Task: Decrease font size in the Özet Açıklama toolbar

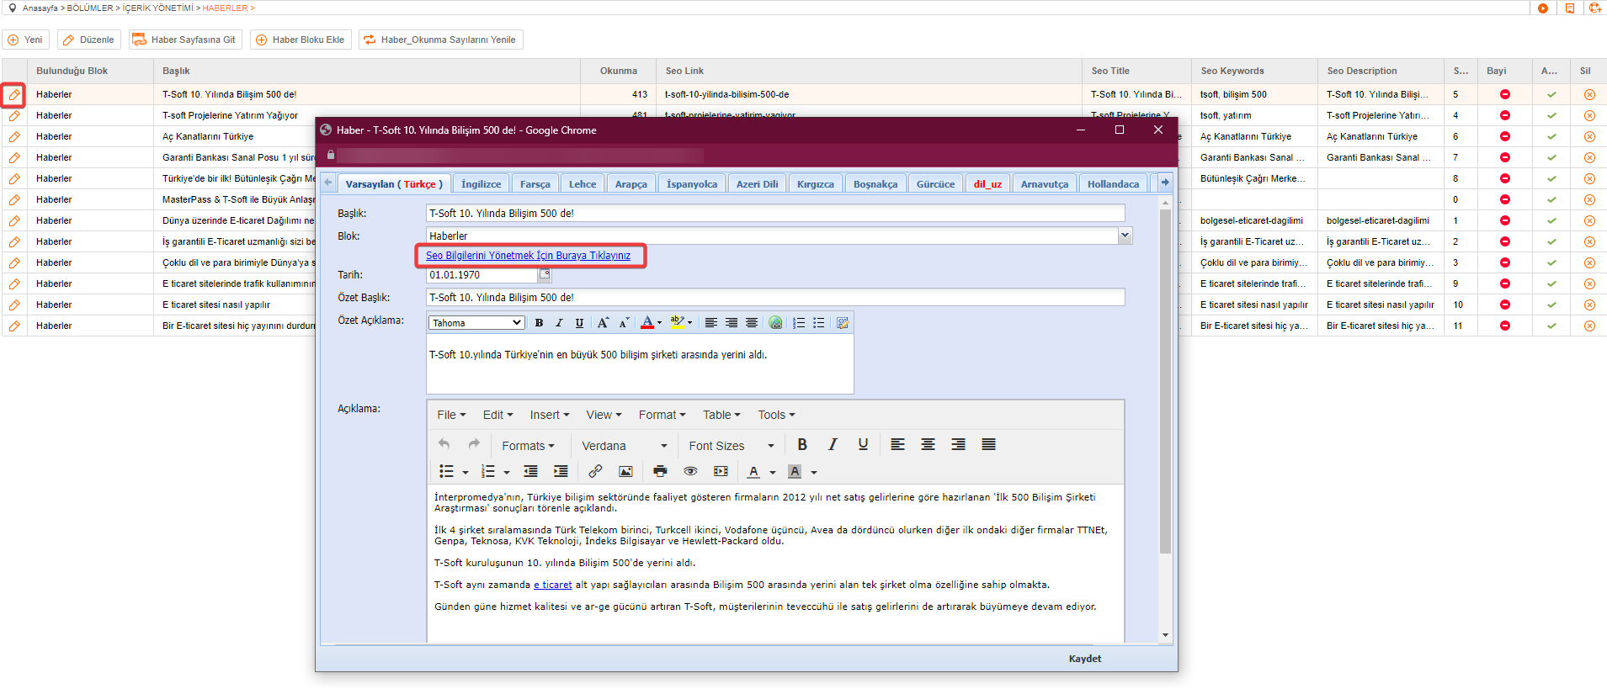Action: [x=624, y=323]
